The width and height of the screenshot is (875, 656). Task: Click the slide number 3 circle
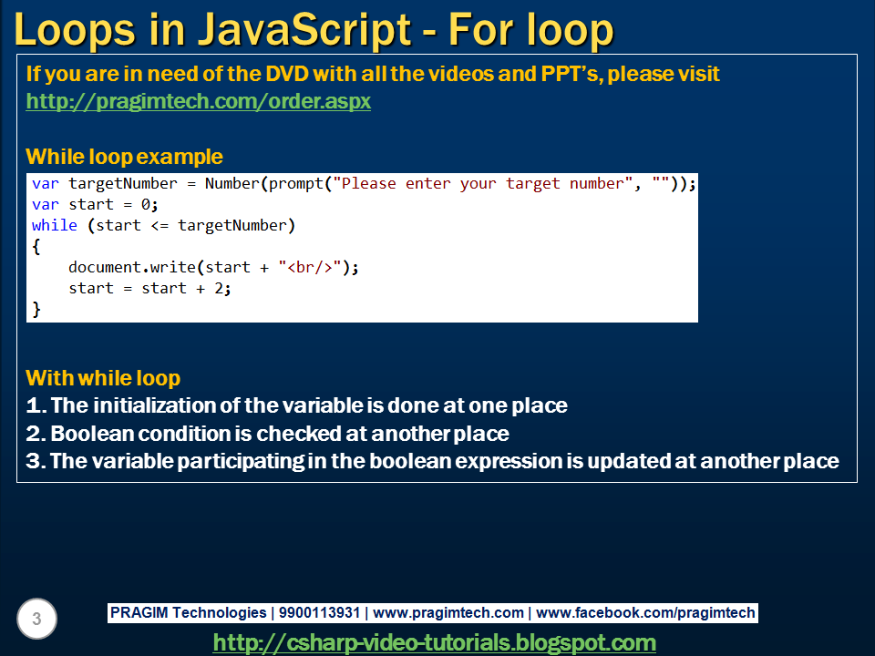36,619
